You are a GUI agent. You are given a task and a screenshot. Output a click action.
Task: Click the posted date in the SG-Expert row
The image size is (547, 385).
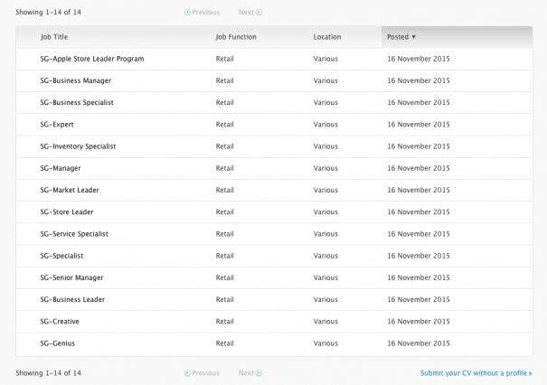click(419, 125)
